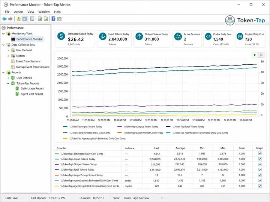Uncheck Graph for Total Tokens Today row
Viewport: 270px width, 202px height.
pos(260,170)
